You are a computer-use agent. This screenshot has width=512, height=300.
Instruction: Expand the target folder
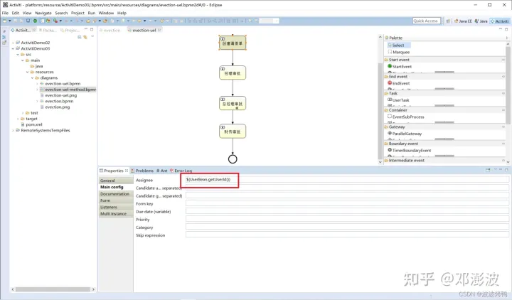click(x=23, y=119)
